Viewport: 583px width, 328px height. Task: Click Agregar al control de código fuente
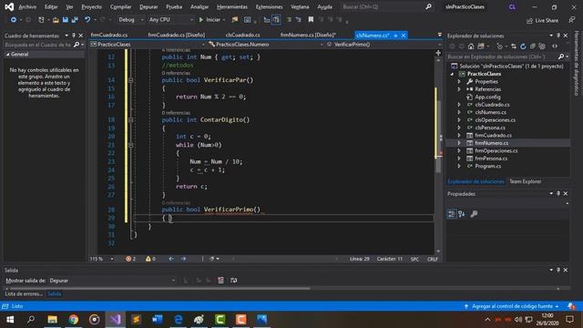(512, 306)
